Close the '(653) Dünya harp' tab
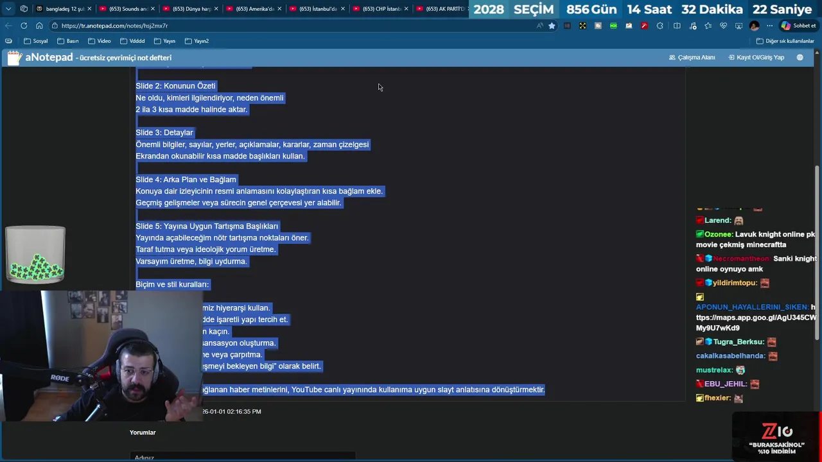822x462 pixels. (216, 9)
